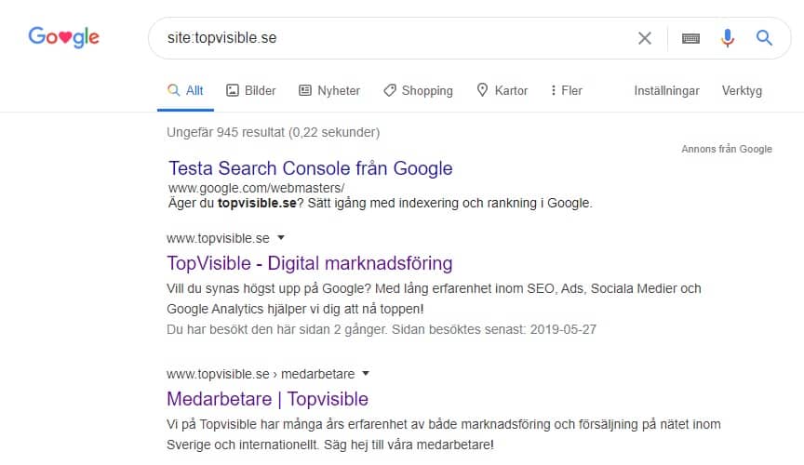Expand dropdown arrow next to www.topvisible.se

click(281, 238)
